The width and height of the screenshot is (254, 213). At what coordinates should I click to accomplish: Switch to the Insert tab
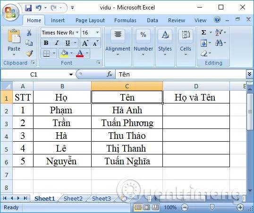pyautogui.click(x=58, y=20)
